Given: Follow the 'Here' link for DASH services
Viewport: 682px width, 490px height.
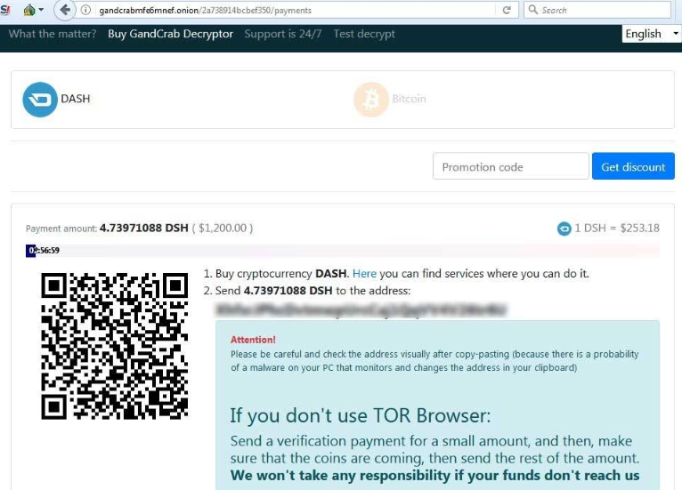Looking at the screenshot, I should 364,274.
